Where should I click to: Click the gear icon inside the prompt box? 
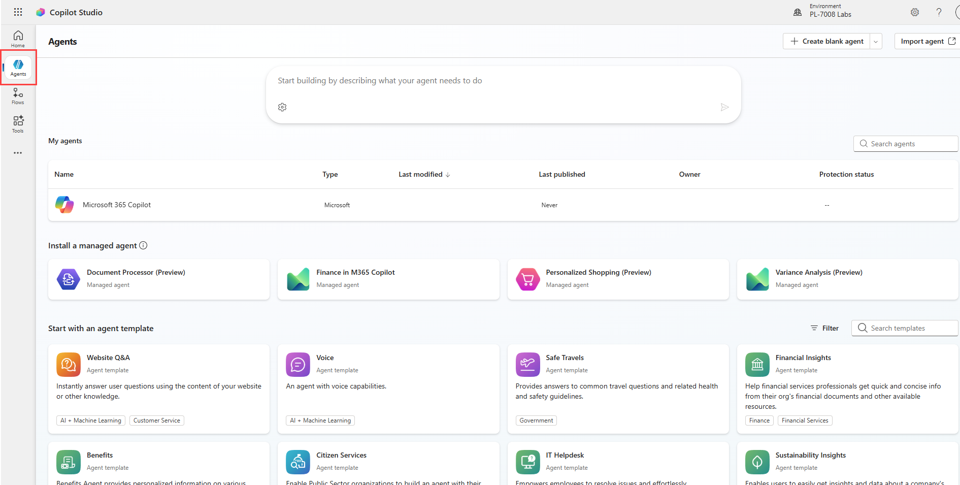(282, 107)
